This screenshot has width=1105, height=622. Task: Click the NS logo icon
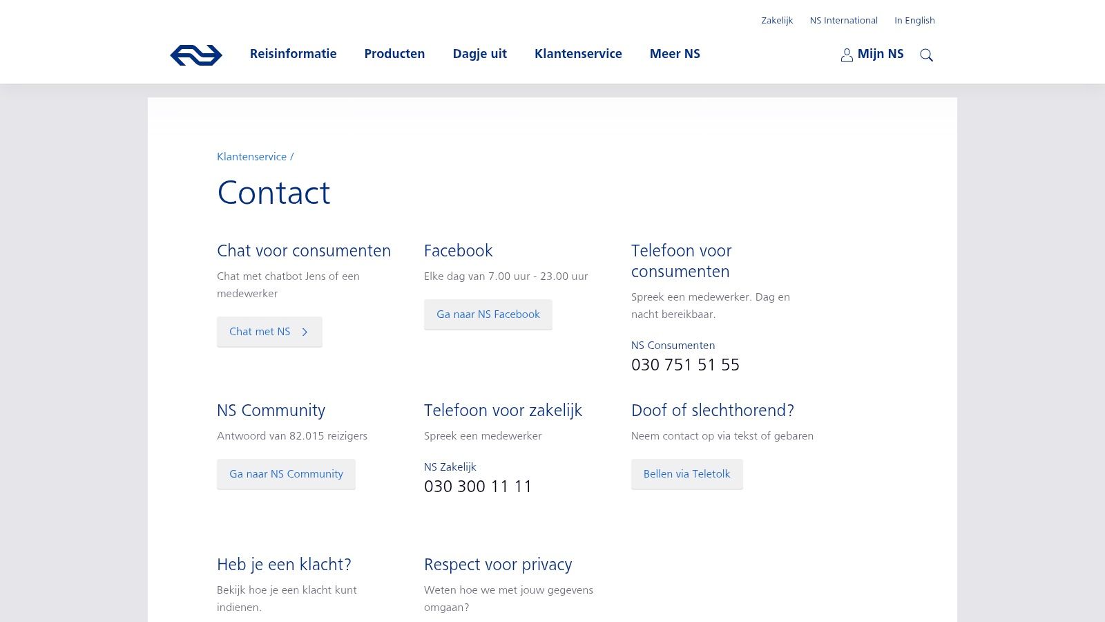(196, 55)
